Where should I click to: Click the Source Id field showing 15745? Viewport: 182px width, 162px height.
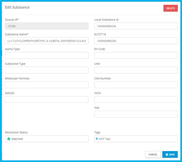(47, 26)
